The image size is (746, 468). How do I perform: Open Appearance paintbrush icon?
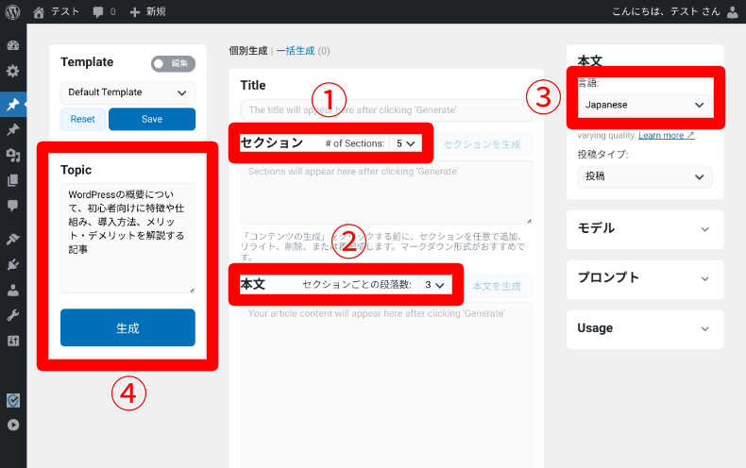point(13,239)
